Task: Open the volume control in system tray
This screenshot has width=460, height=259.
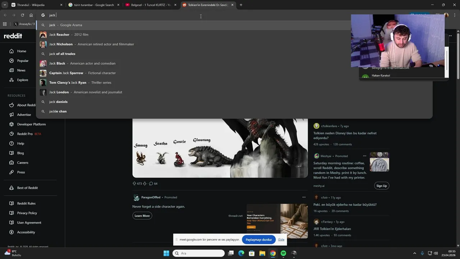Action: click(x=436, y=253)
